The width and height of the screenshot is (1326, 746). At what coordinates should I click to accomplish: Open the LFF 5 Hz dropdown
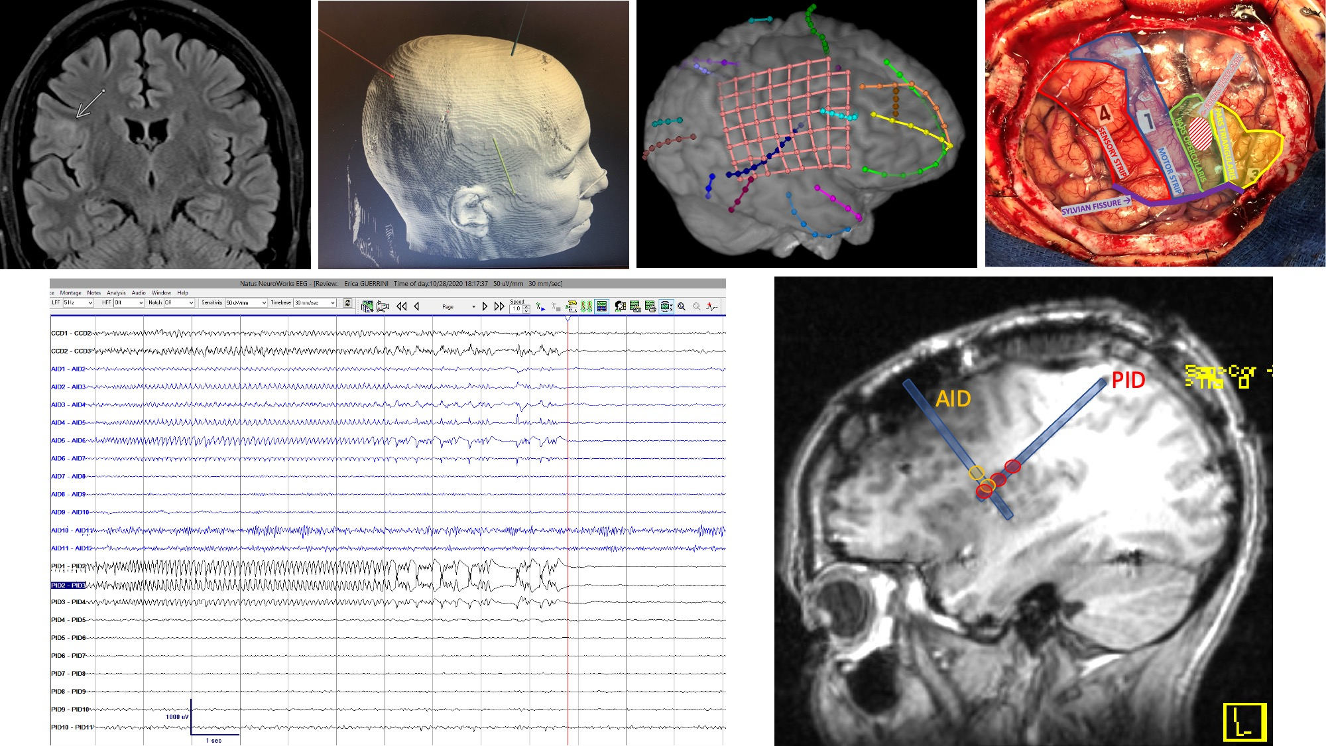(x=90, y=303)
